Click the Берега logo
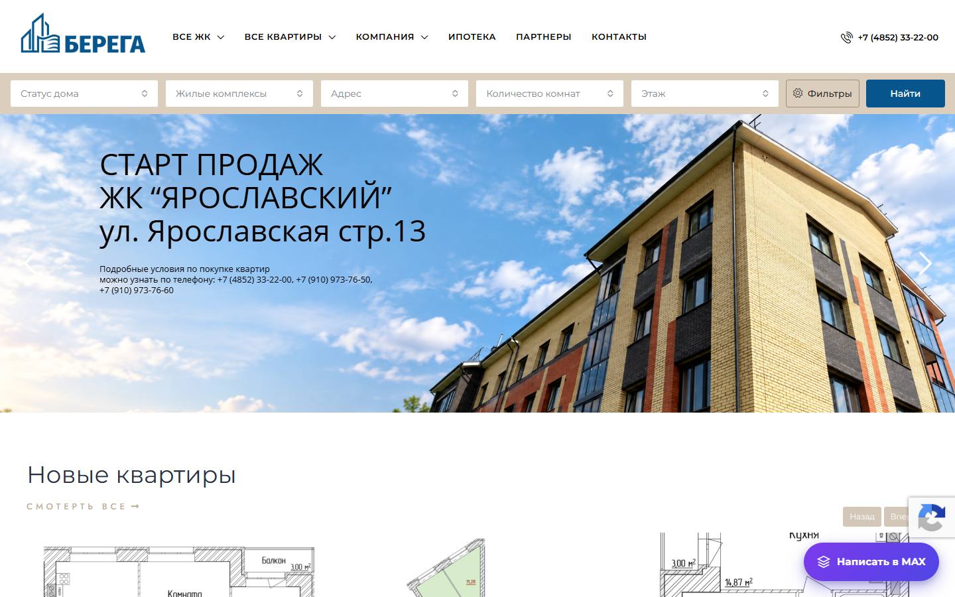The height and width of the screenshot is (597, 955). point(83,33)
